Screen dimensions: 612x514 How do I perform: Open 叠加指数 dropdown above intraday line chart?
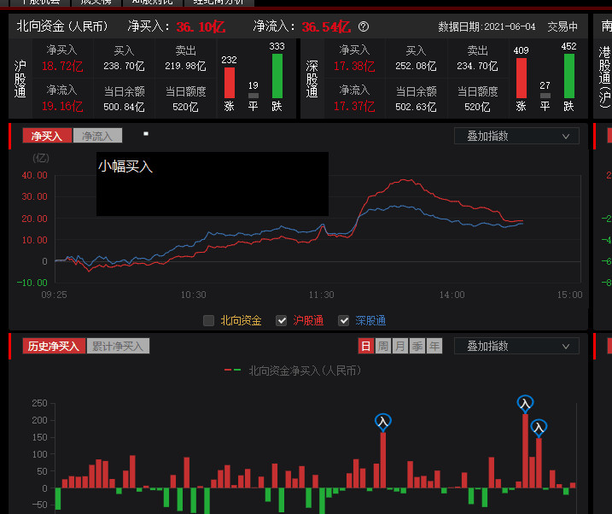516,136
